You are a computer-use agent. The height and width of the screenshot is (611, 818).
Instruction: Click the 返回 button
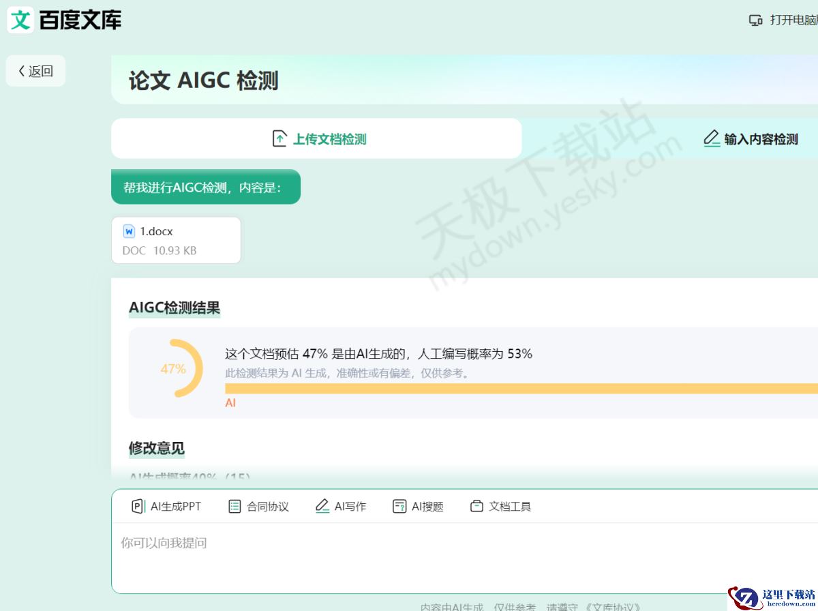click(x=35, y=70)
